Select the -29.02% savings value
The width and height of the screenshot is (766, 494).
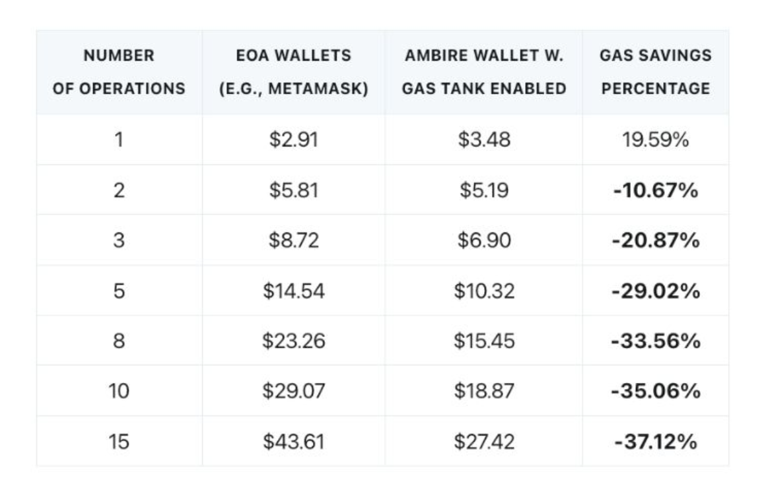[x=656, y=291]
